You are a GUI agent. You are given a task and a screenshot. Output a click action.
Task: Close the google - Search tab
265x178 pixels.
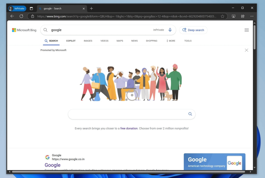[84, 8]
